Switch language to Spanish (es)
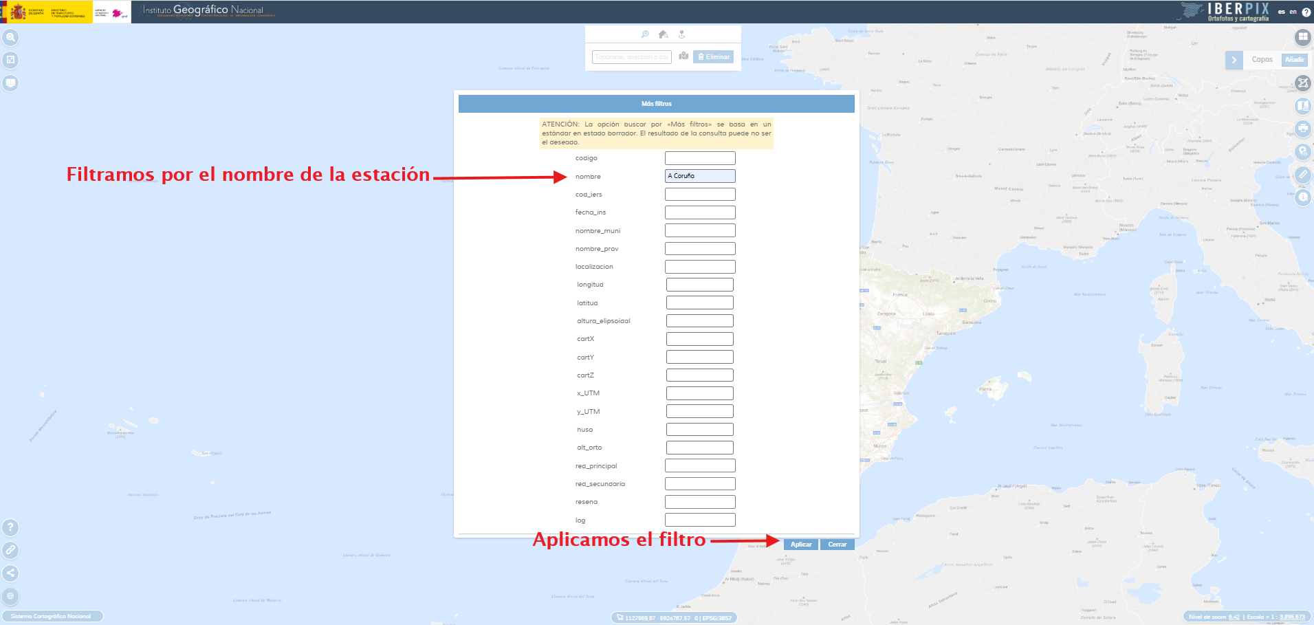This screenshot has width=1314, height=625. (x=1281, y=12)
